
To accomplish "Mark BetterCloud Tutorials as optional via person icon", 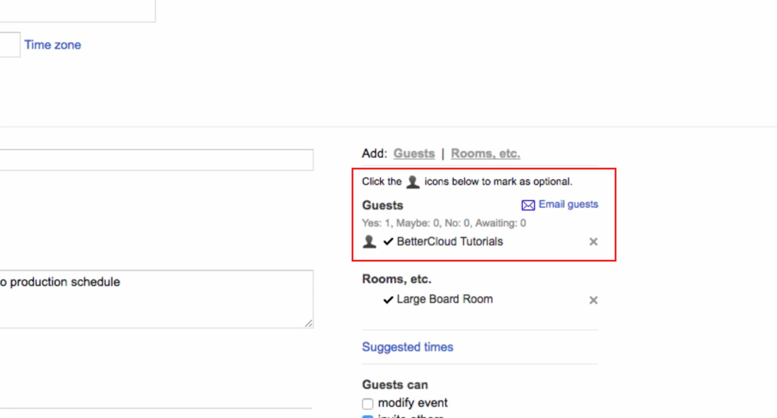I will [x=369, y=242].
